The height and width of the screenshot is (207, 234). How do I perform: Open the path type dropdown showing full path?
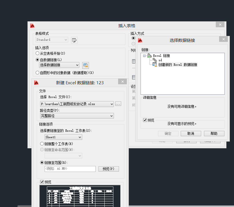[77, 116]
